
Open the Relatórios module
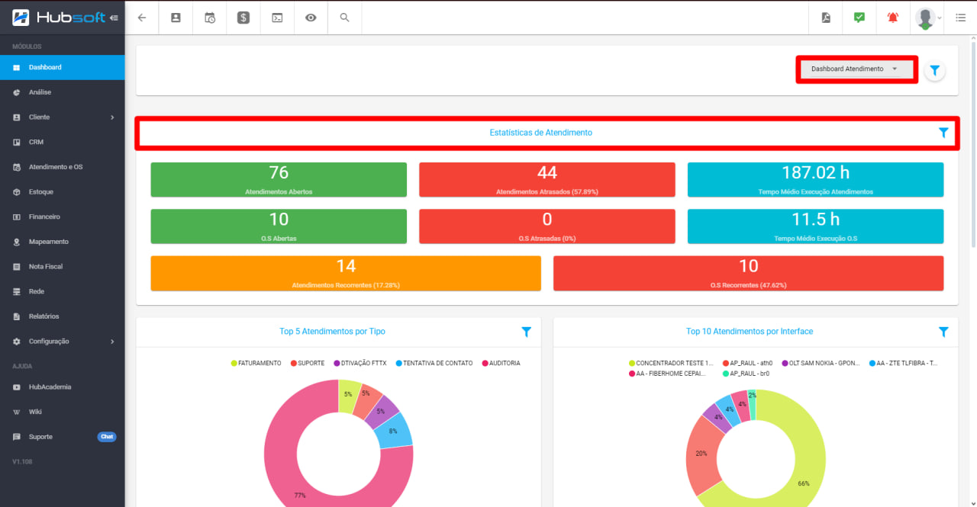[62, 316]
